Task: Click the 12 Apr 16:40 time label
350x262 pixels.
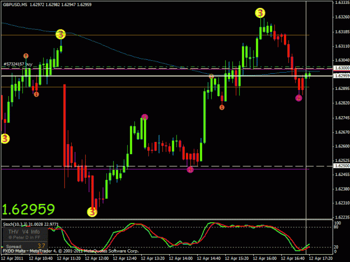Action: coord(293,259)
